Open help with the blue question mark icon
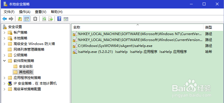This screenshot has height=103, width=224. 59,19
